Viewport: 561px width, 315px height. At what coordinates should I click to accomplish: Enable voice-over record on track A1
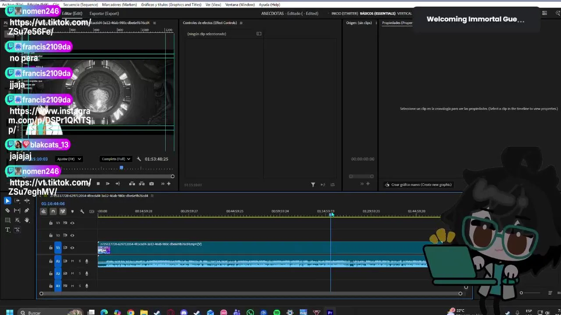tap(86, 261)
